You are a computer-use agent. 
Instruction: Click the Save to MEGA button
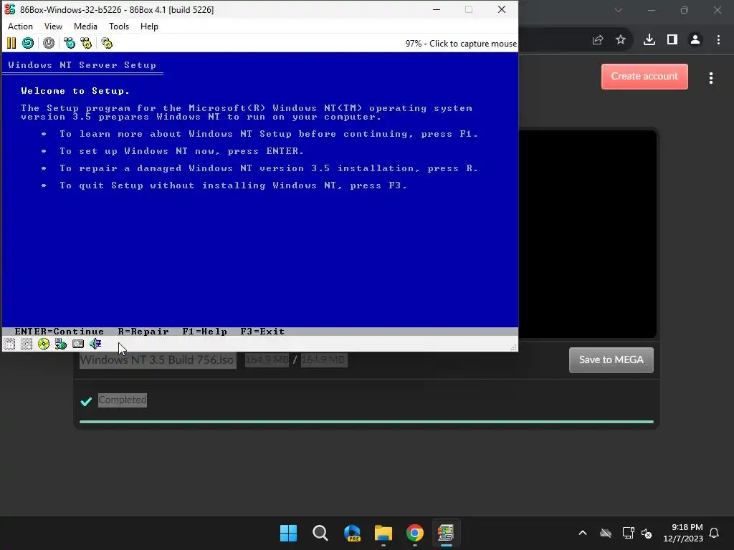coord(611,360)
